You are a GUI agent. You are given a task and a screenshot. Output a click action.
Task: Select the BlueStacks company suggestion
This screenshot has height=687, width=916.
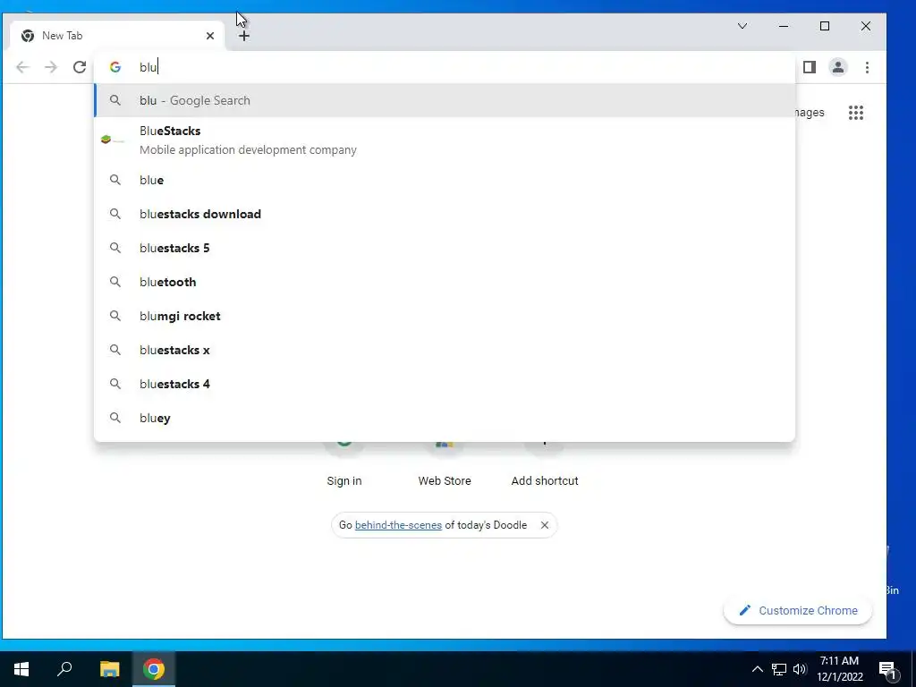click(445, 140)
